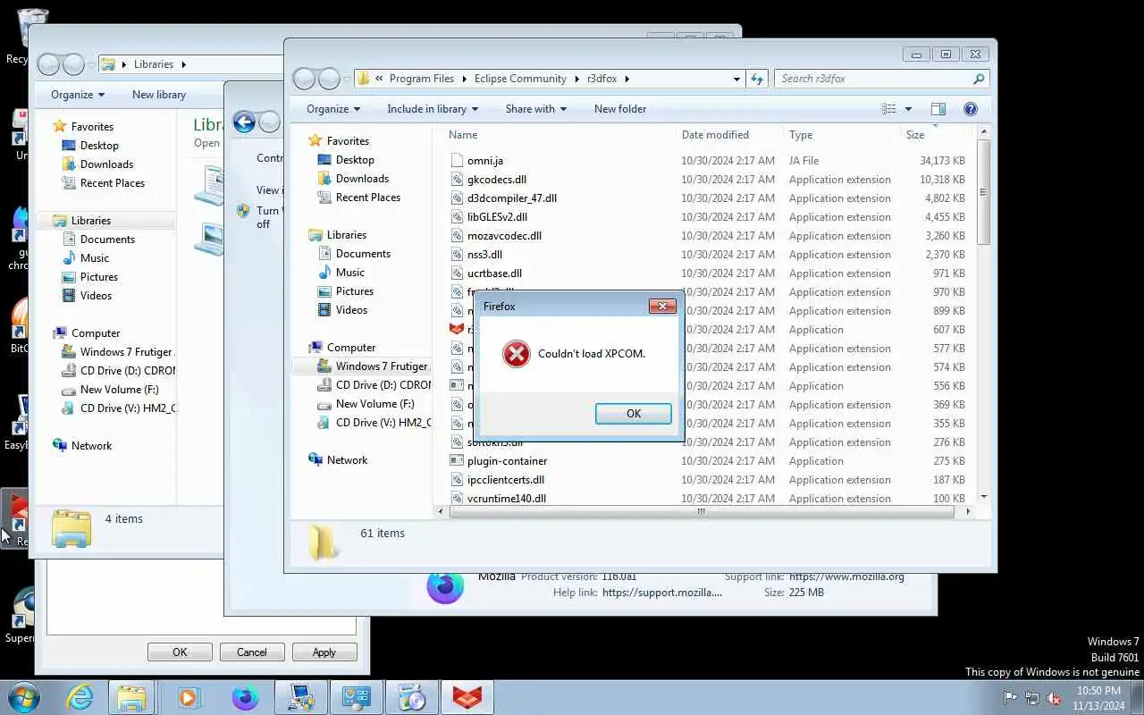Click the Search r3dfox field
Image resolution: width=1144 pixels, height=715 pixels.
click(881, 79)
